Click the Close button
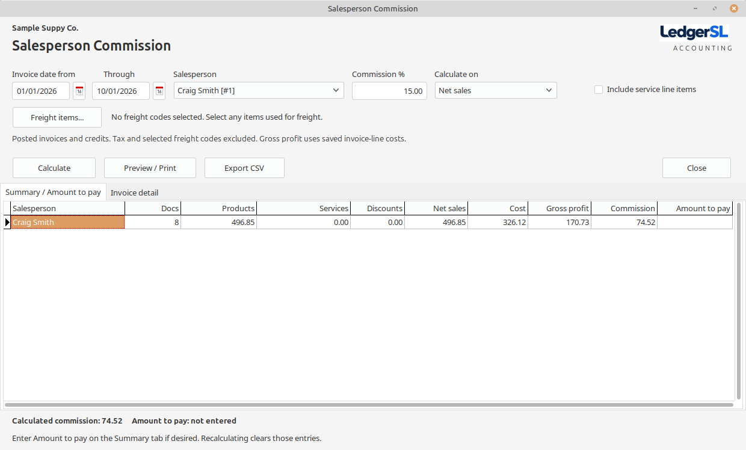 pyautogui.click(x=697, y=168)
